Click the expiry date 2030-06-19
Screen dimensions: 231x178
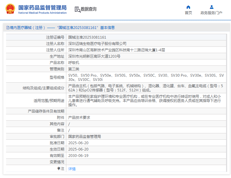click(x=78, y=156)
